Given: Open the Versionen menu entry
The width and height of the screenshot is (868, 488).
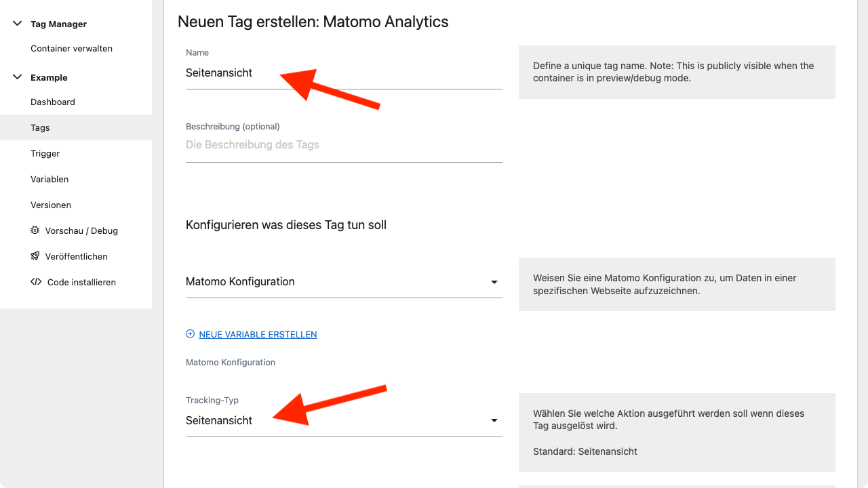Looking at the screenshot, I should point(51,205).
